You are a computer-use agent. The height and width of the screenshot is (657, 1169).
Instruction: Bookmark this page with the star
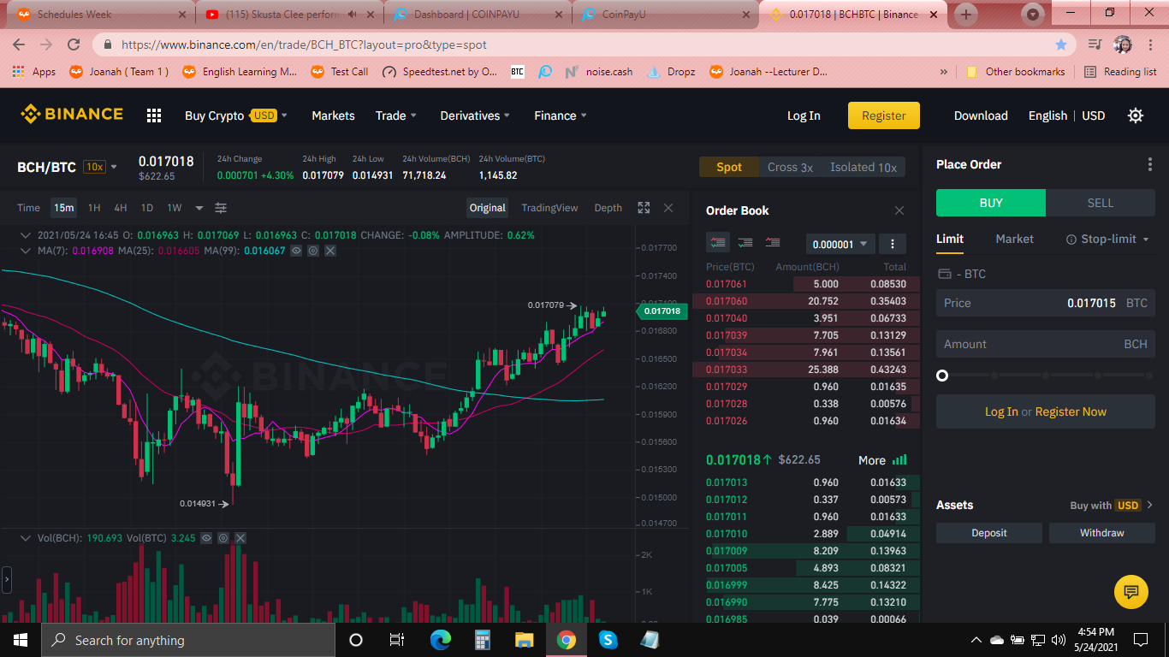click(x=1061, y=44)
